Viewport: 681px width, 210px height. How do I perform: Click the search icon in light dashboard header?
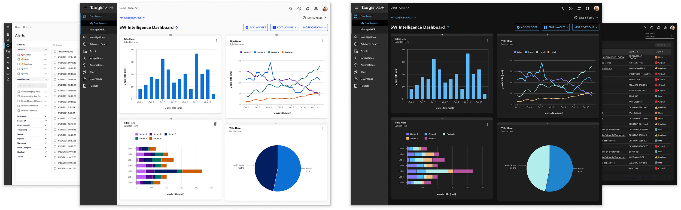click(291, 9)
